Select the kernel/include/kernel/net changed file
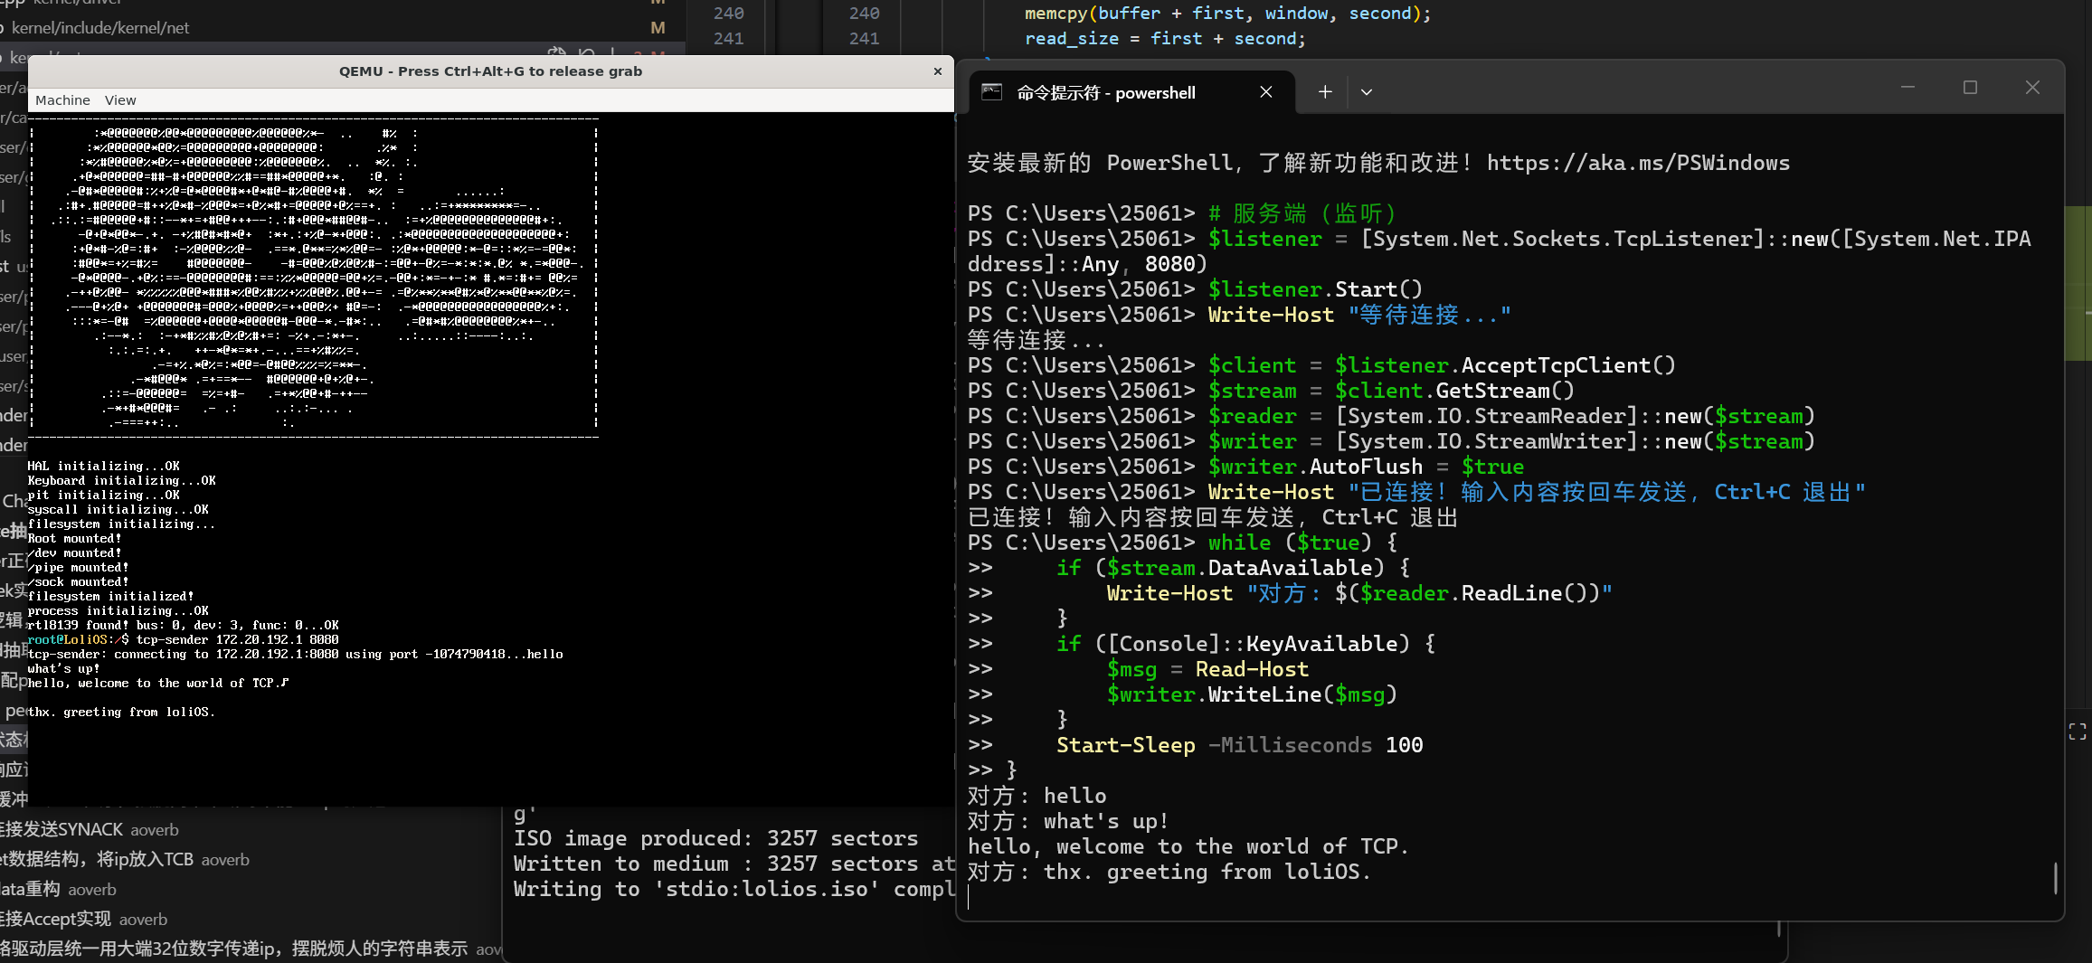 [99, 28]
